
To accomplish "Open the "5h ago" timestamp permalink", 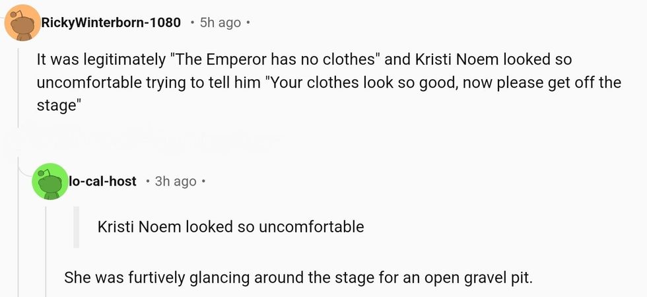I will pos(220,23).
